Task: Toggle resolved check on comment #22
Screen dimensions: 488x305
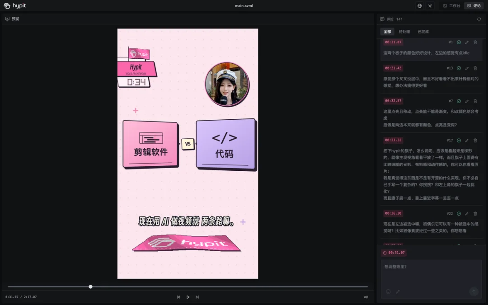Action: (459, 213)
